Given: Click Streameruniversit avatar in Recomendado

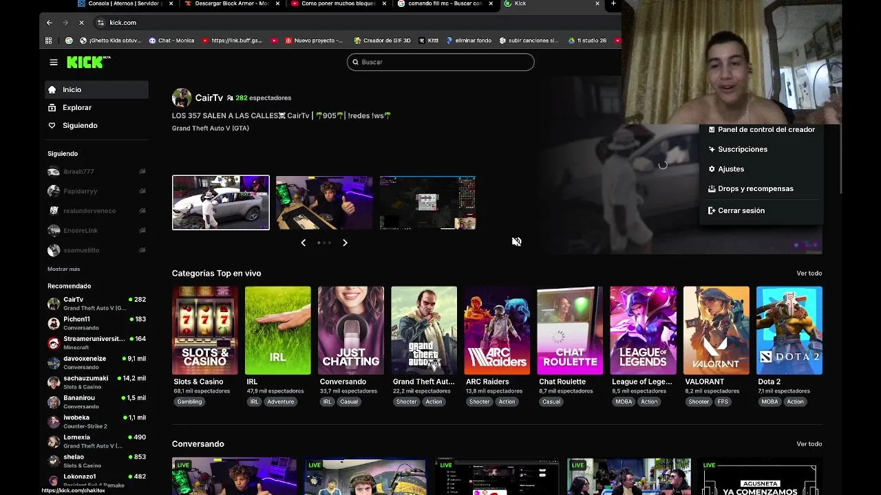Looking at the screenshot, I should [x=54, y=342].
